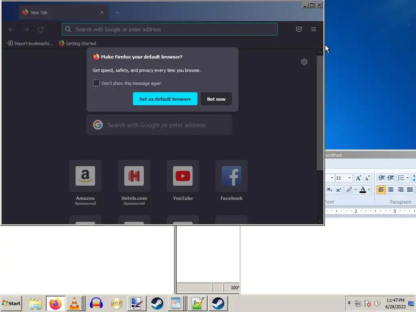Open the new tab personalize gear

304,62
